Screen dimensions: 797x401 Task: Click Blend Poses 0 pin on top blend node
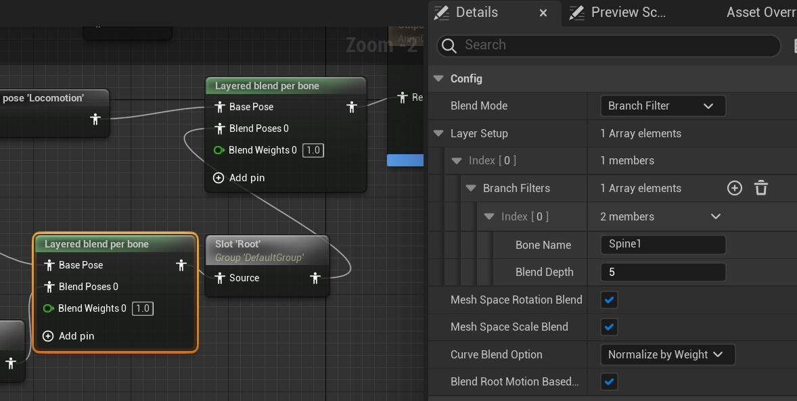point(219,128)
